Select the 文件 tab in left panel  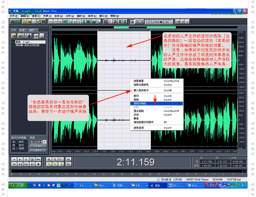coord(13,30)
